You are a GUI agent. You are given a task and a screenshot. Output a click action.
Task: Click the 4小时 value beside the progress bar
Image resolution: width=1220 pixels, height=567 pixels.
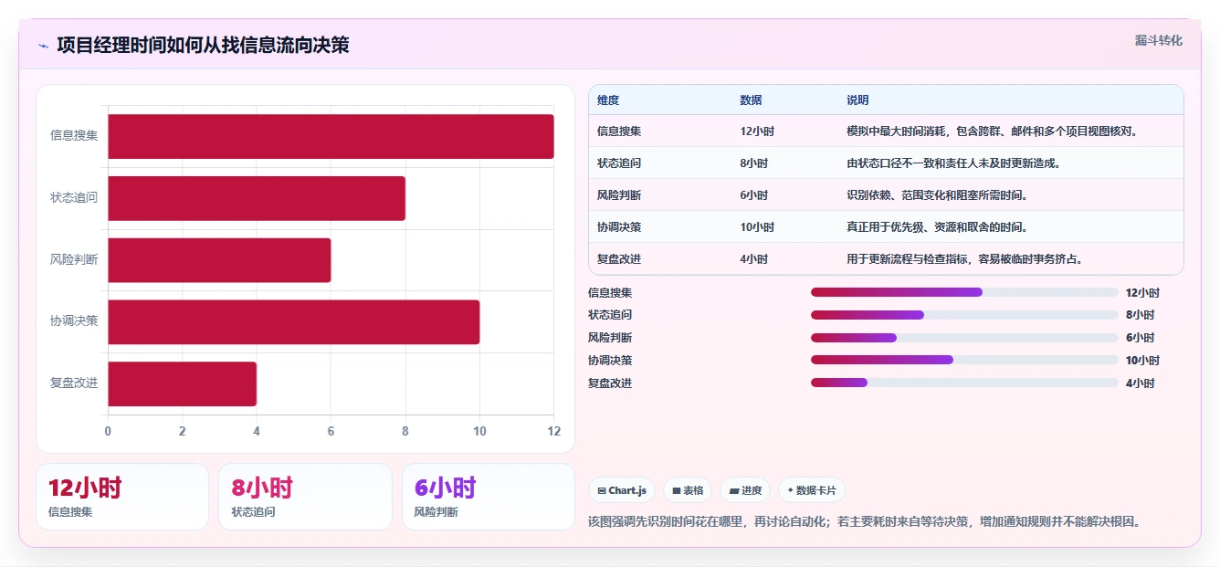coord(1140,383)
